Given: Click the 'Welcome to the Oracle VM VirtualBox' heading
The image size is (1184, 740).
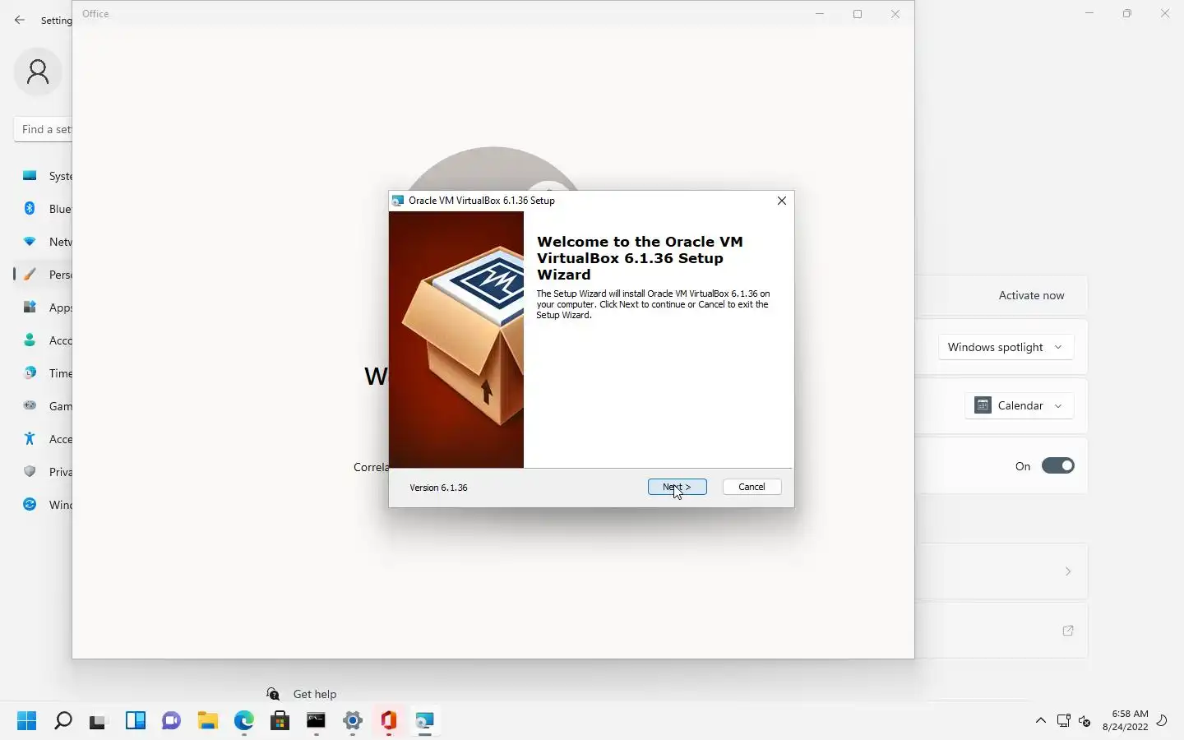Looking at the screenshot, I should (x=640, y=258).
